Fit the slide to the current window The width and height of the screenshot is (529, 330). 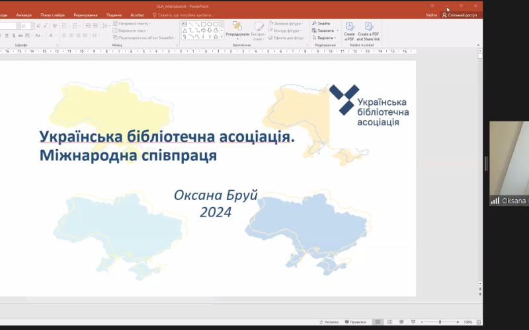(x=478, y=322)
